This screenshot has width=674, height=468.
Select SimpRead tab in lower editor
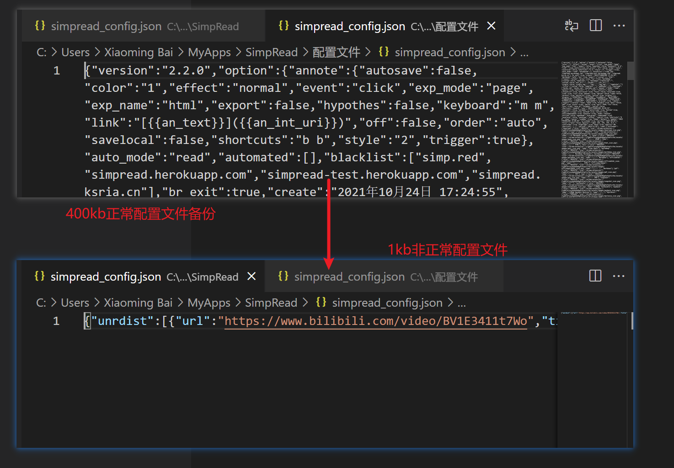tap(143, 277)
